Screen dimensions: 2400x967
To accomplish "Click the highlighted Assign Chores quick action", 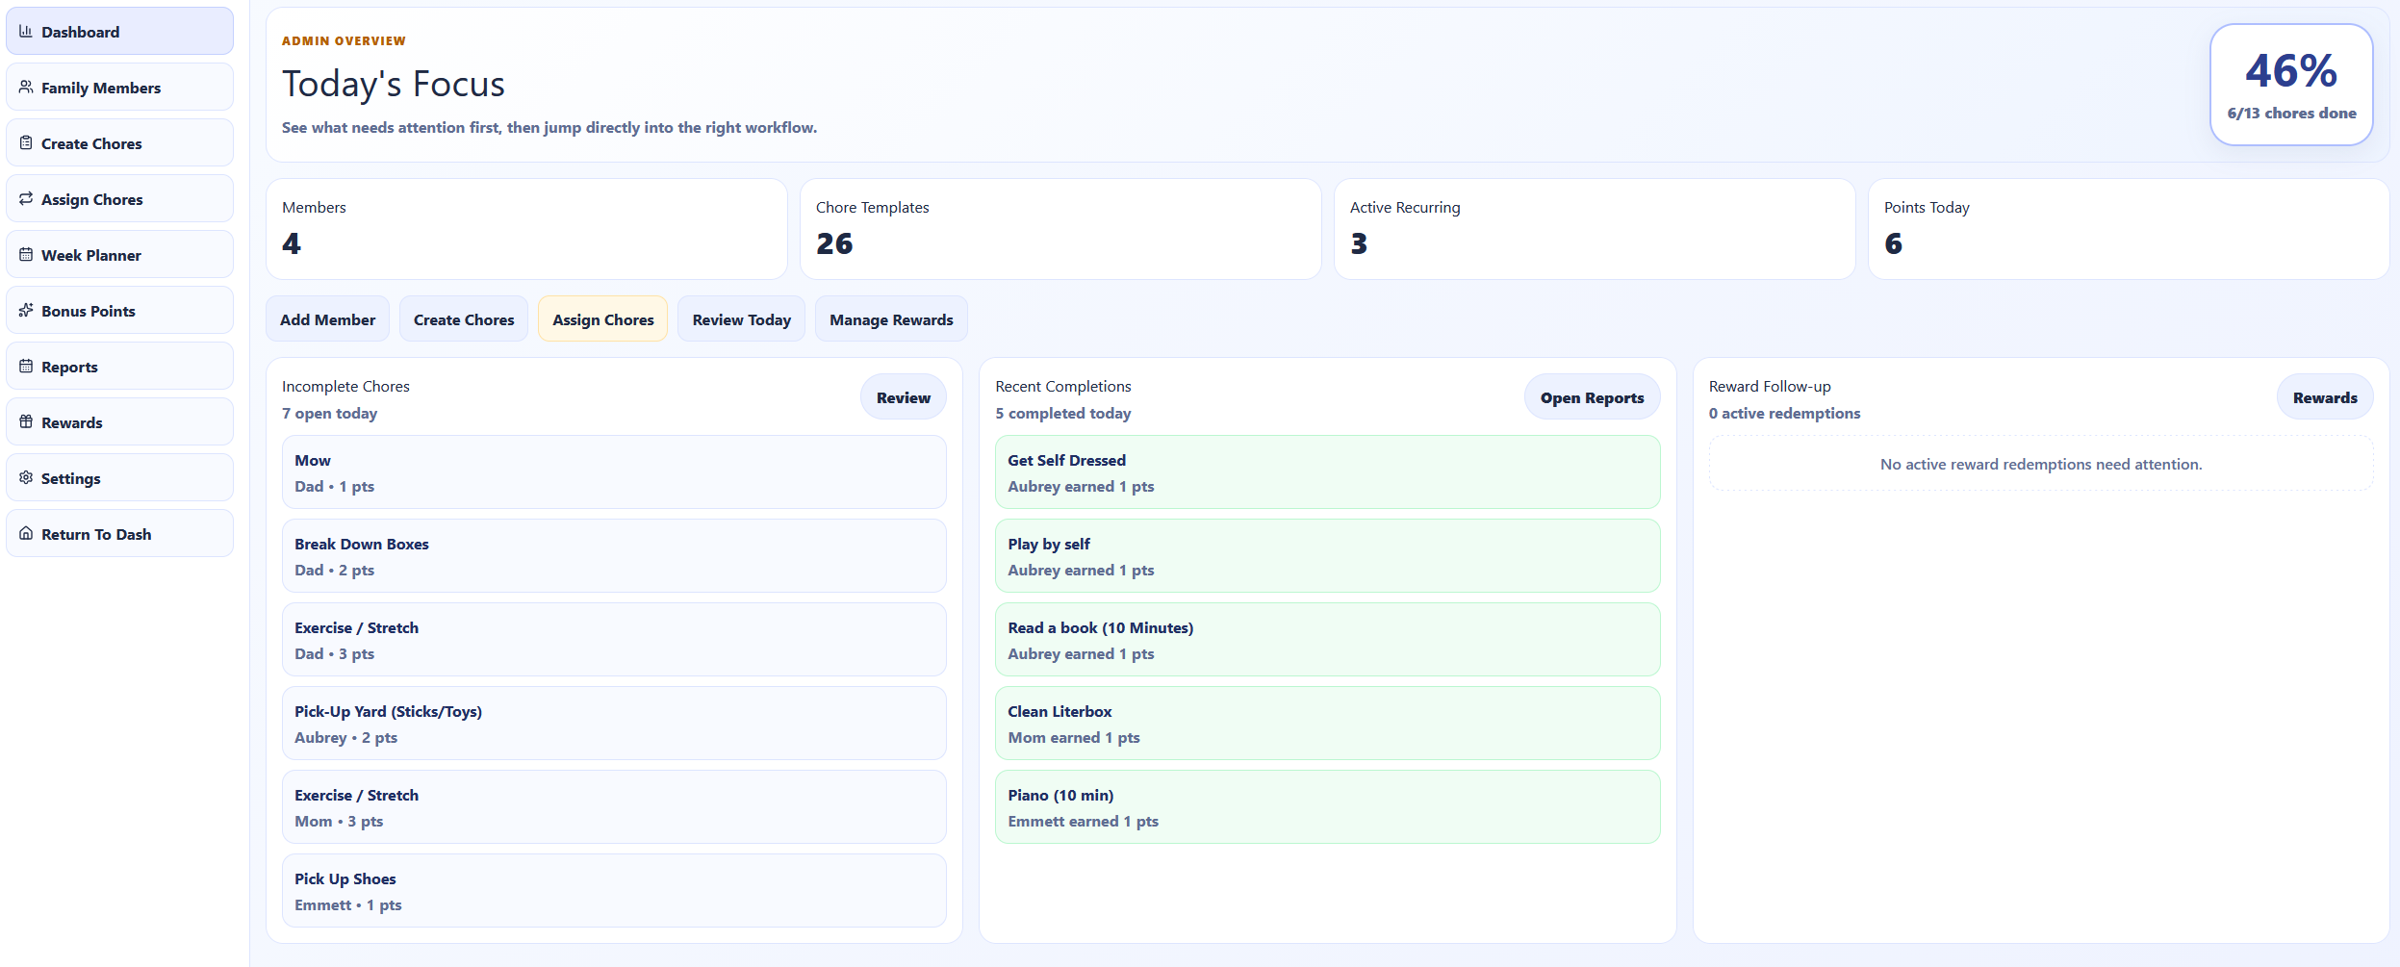I will point(602,319).
